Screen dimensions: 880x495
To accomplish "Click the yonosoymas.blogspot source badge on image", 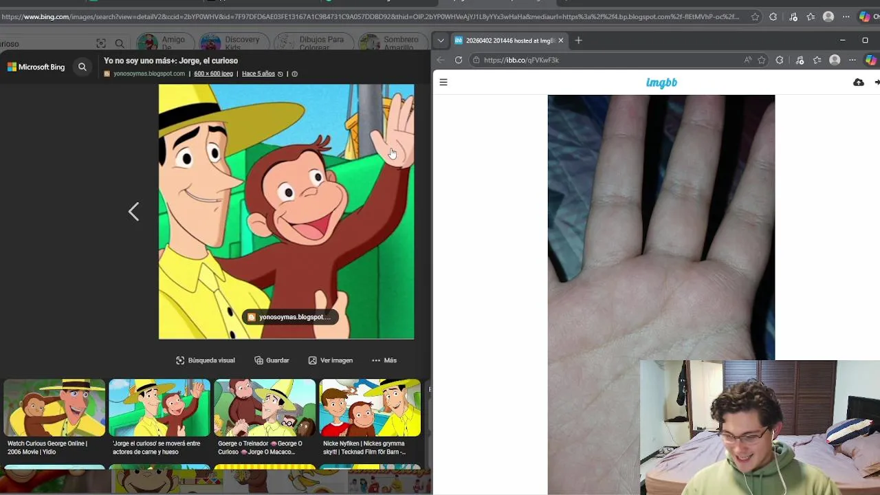I will point(289,317).
